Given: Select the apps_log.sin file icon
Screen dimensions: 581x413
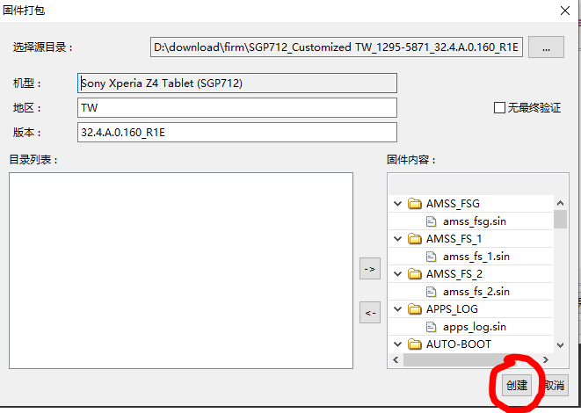Looking at the screenshot, I should (x=432, y=327).
